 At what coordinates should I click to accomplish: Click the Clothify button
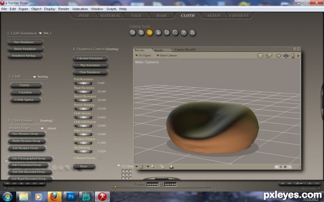(x=26, y=85)
